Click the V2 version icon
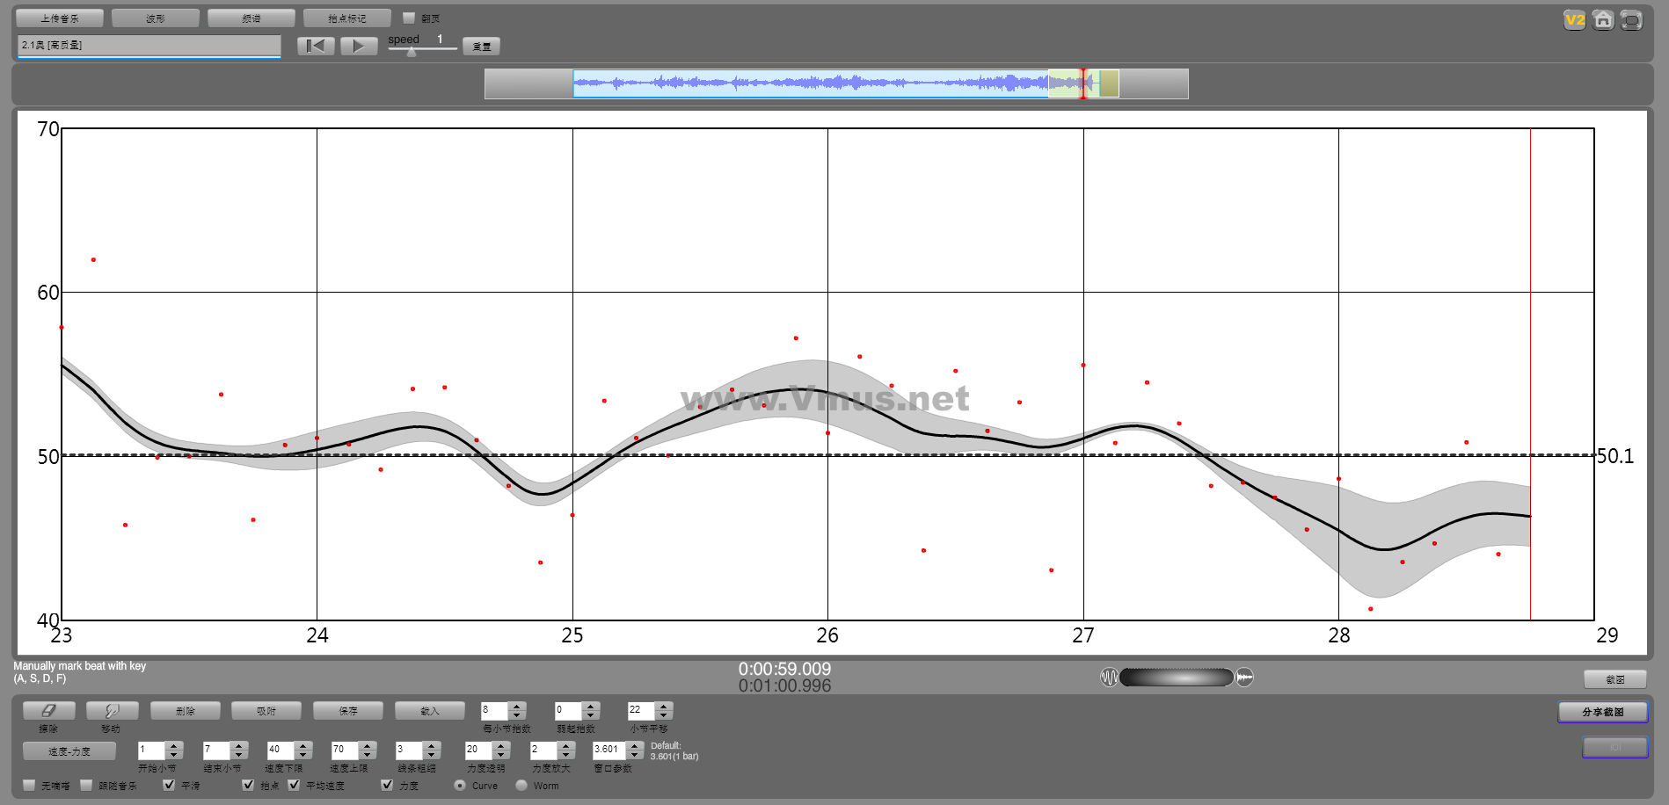 click(x=1574, y=20)
